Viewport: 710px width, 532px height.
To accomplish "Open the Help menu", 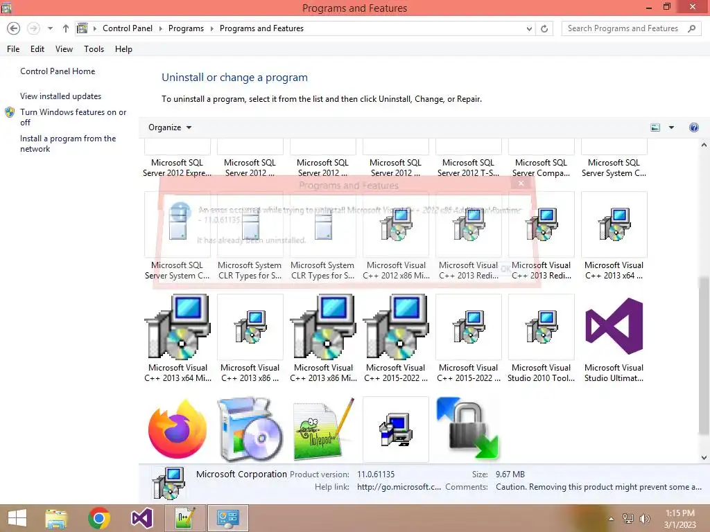I will click(123, 49).
